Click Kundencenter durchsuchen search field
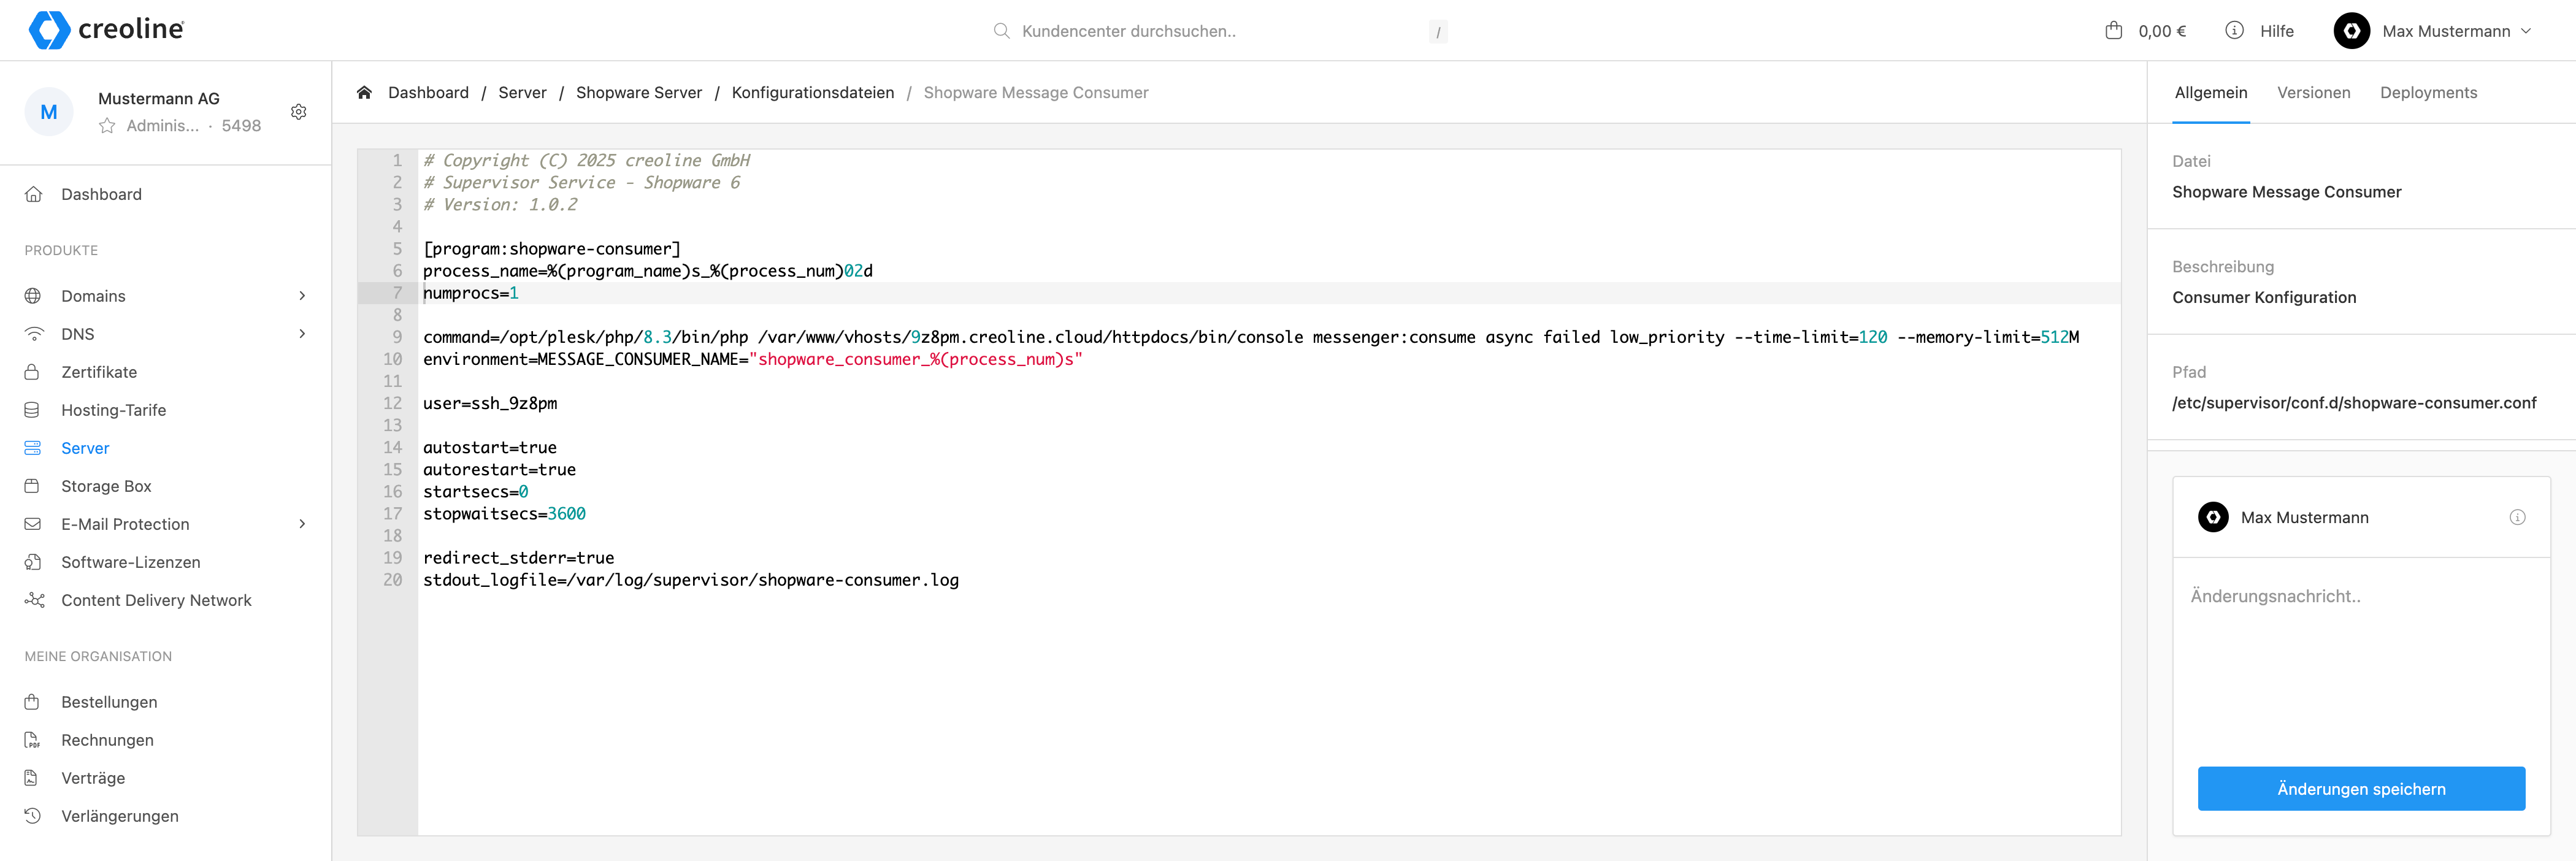The height and width of the screenshot is (861, 2576). coord(1219,31)
